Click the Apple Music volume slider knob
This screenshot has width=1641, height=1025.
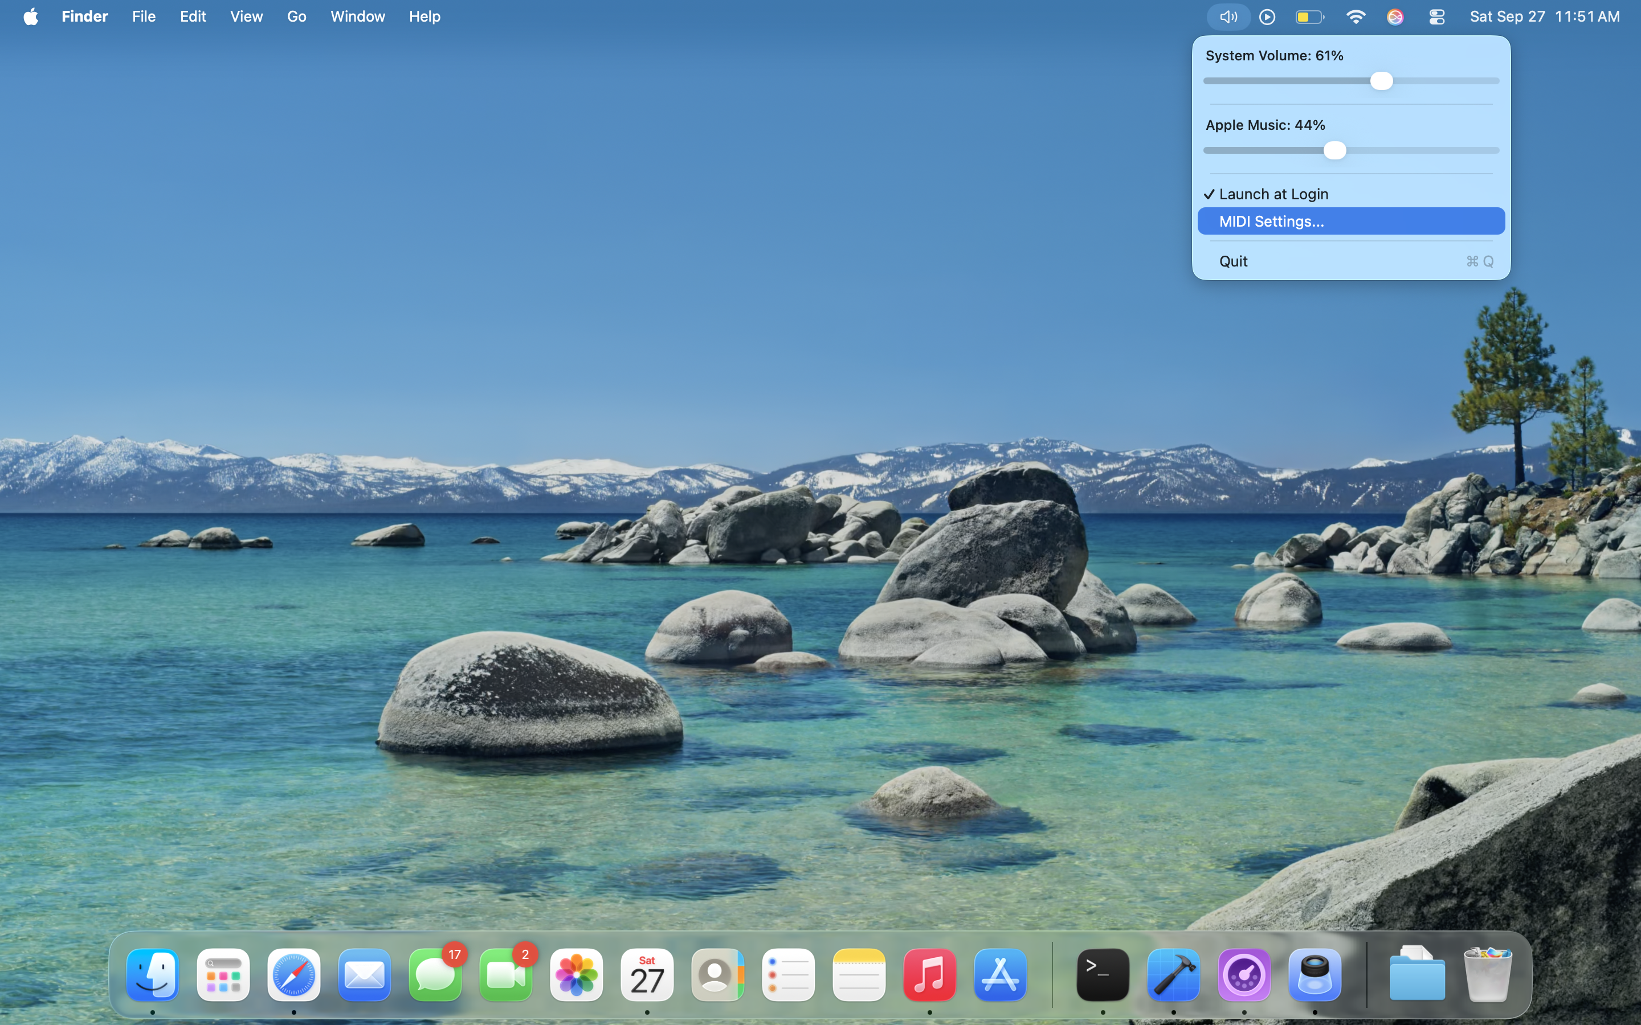pyautogui.click(x=1334, y=150)
